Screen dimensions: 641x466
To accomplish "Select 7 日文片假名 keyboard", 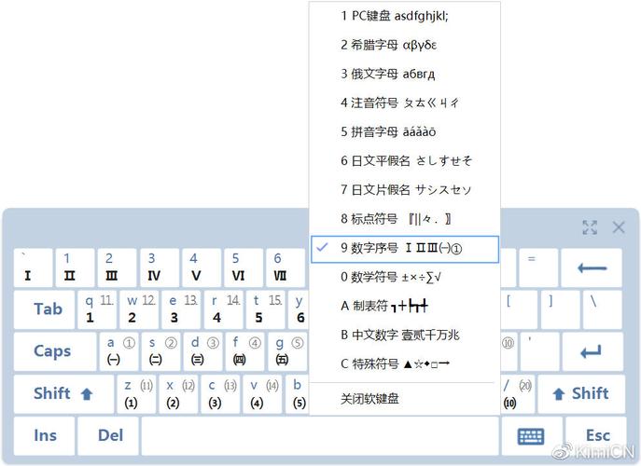I will pos(405,190).
